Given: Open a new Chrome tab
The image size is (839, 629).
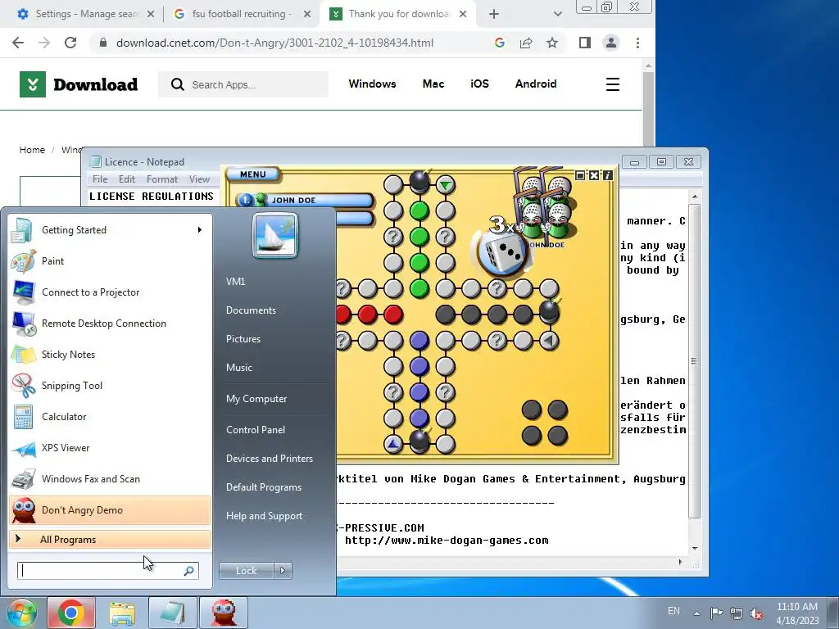Looking at the screenshot, I should click(x=494, y=15).
